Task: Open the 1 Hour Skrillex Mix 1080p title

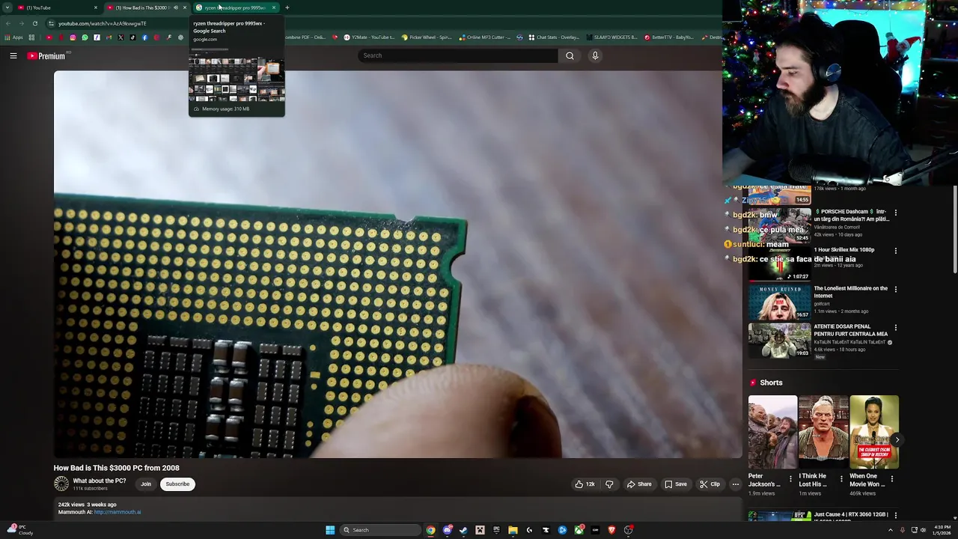Action: (843, 250)
